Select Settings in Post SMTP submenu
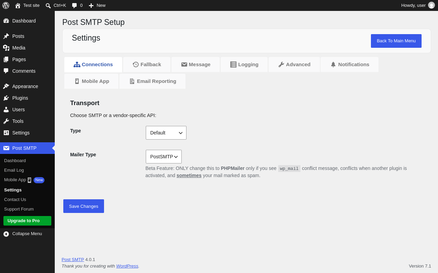Screen dimensions: 438x273 point(13,190)
